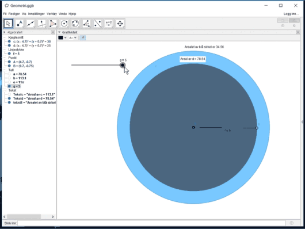Select the Perpendicular line tool

coord(42,24)
